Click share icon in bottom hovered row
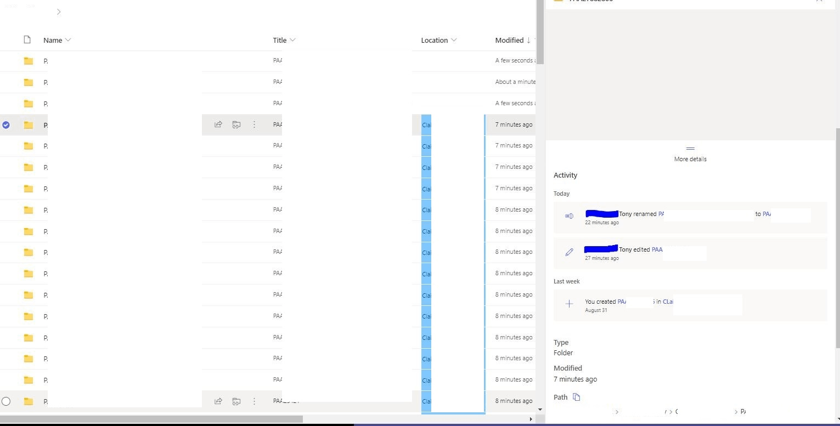Image resolution: width=840 pixels, height=426 pixels. [x=218, y=401]
